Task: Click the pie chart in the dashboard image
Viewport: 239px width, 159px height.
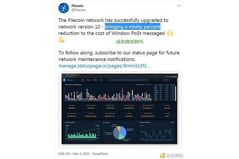Action: (x=119, y=132)
